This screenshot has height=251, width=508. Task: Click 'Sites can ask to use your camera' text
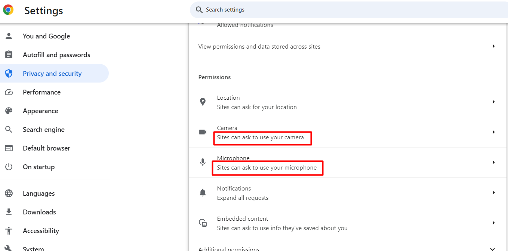pyautogui.click(x=261, y=137)
